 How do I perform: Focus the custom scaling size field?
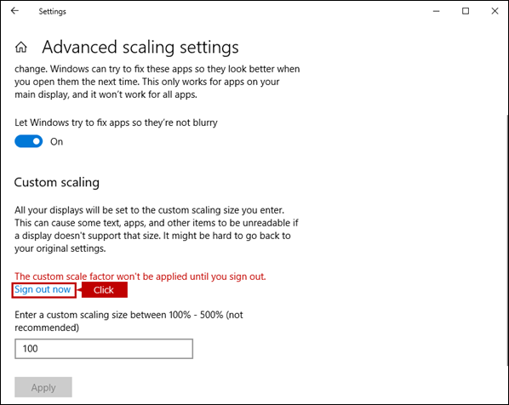click(x=104, y=349)
